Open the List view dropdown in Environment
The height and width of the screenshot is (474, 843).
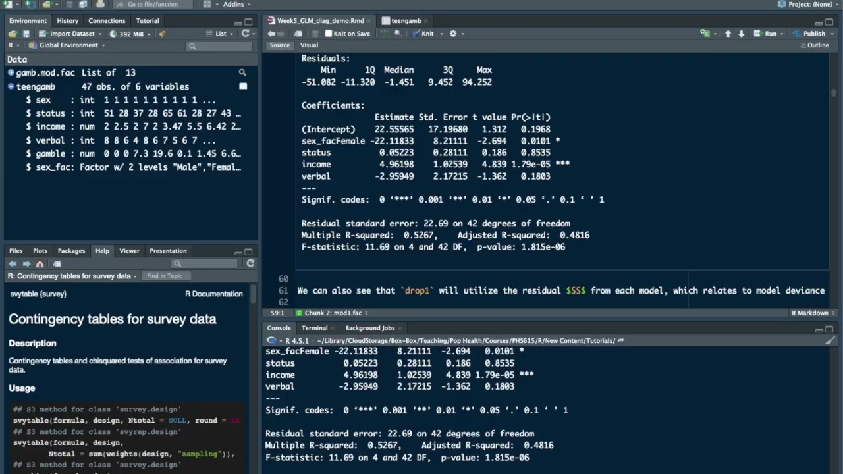coord(218,34)
